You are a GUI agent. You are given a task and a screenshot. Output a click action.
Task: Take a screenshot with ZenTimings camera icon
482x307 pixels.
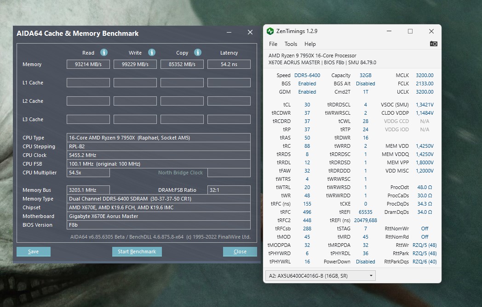433,44
